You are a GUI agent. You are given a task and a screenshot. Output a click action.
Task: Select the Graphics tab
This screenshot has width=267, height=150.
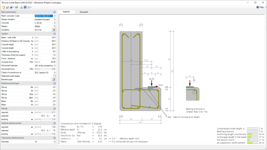pyautogui.click(x=66, y=12)
